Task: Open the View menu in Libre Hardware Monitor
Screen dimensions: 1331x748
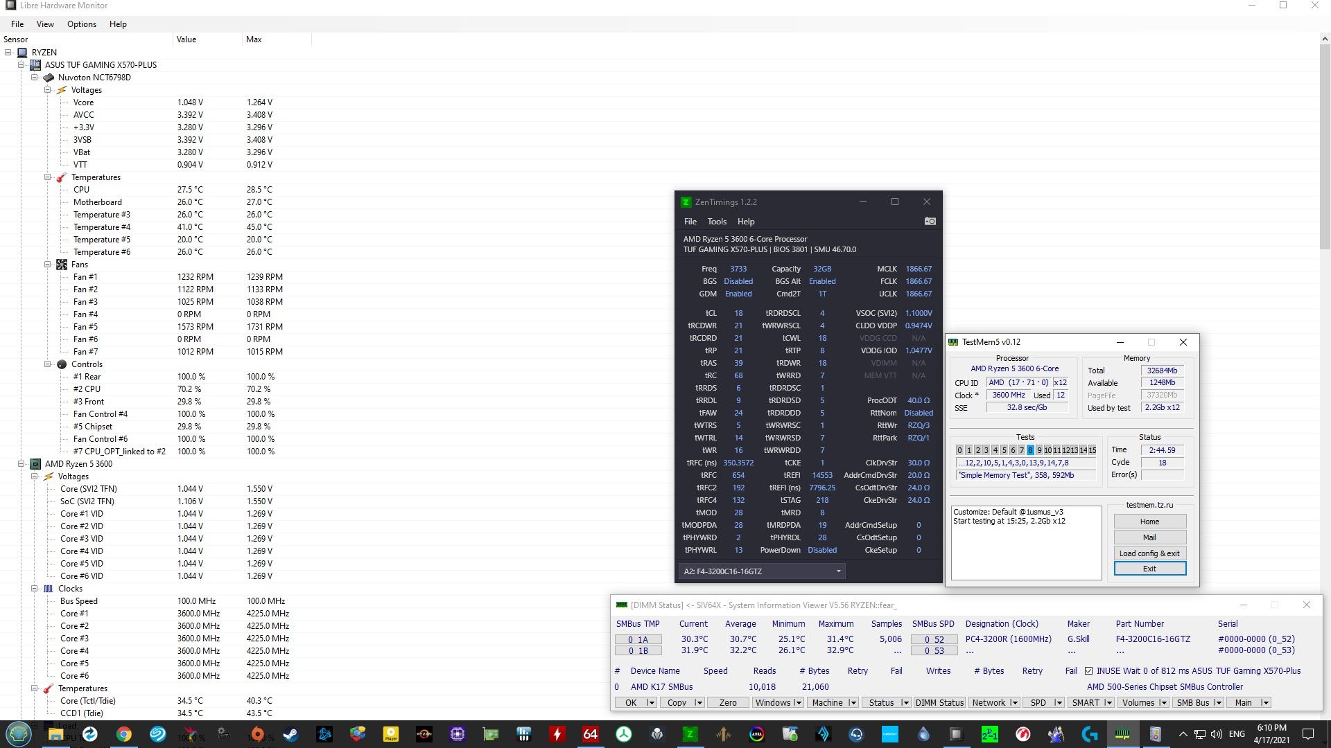Action: coord(45,24)
